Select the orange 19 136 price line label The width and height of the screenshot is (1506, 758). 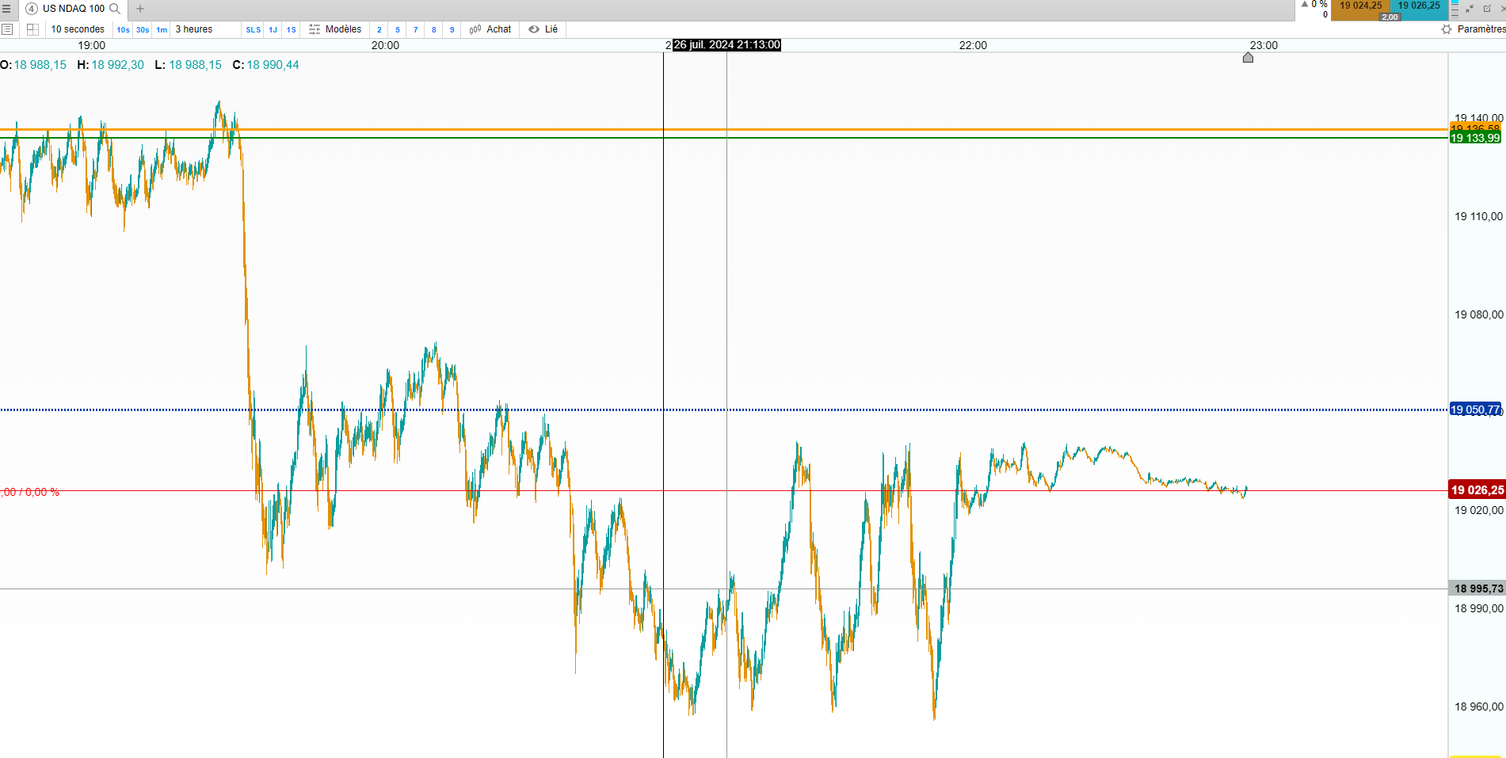tap(1475, 128)
